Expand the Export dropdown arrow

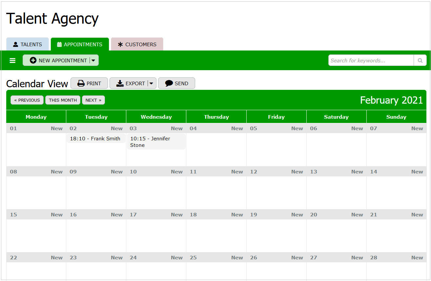coord(151,83)
